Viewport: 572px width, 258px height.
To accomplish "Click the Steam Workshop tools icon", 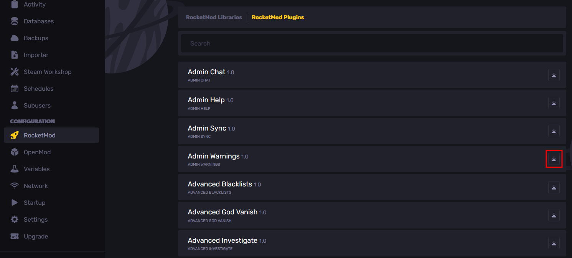I will (x=15, y=72).
